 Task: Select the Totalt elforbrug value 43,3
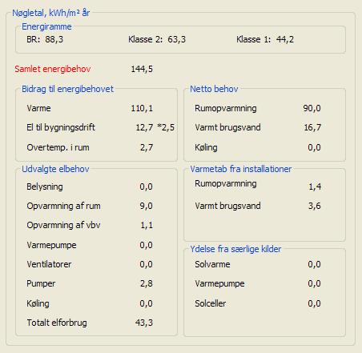click(x=144, y=323)
